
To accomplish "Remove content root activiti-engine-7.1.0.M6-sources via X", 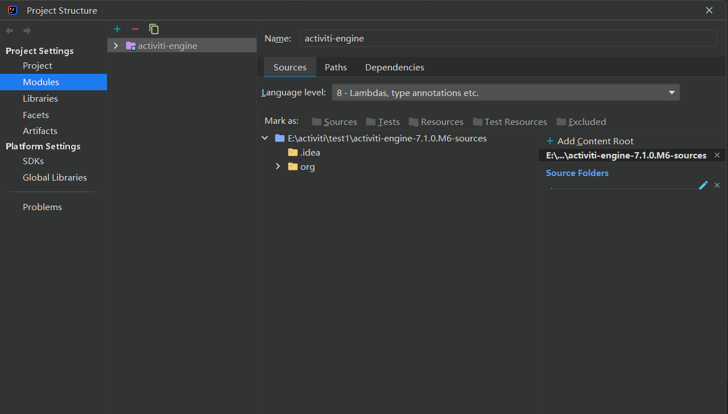I will tap(717, 155).
